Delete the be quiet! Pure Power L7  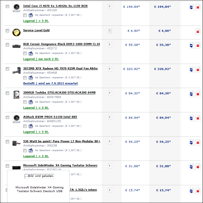point(198,143)
